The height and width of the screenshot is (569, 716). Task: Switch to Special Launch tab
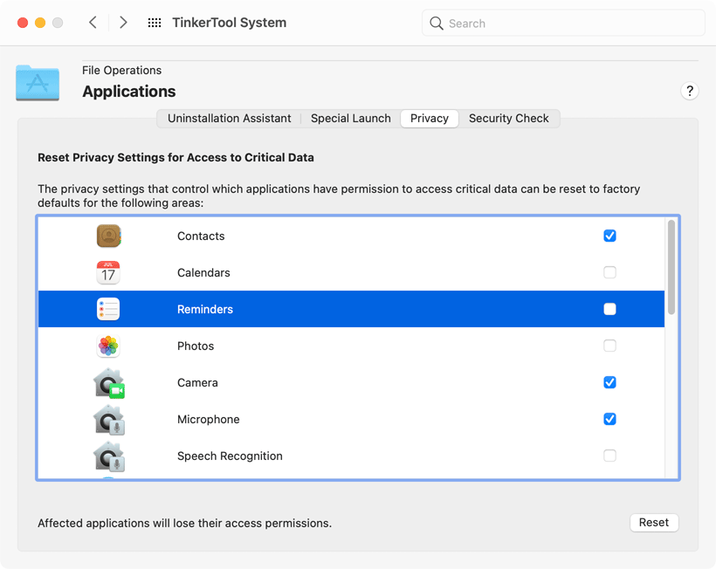351,119
